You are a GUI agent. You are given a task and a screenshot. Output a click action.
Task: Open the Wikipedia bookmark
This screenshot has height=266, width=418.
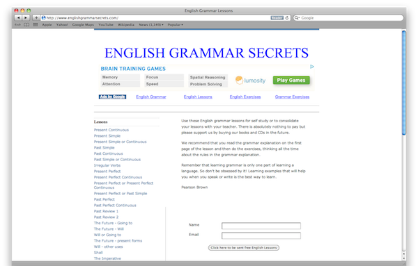[x=126, y=25]
